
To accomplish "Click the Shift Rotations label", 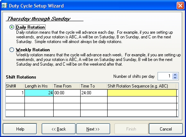I will click(x=21, y=77).
